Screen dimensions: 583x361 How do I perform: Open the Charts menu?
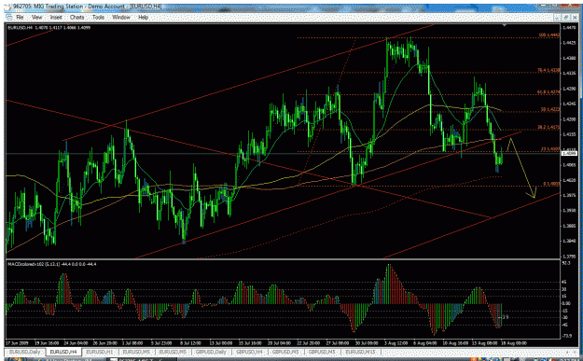[77, 18]
